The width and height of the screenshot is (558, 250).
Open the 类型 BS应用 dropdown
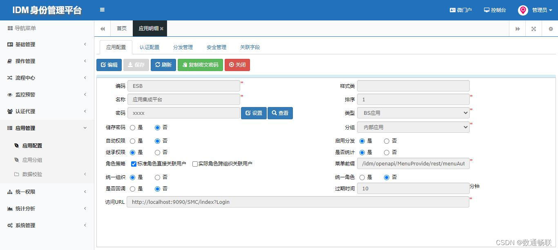click(413, 113)
